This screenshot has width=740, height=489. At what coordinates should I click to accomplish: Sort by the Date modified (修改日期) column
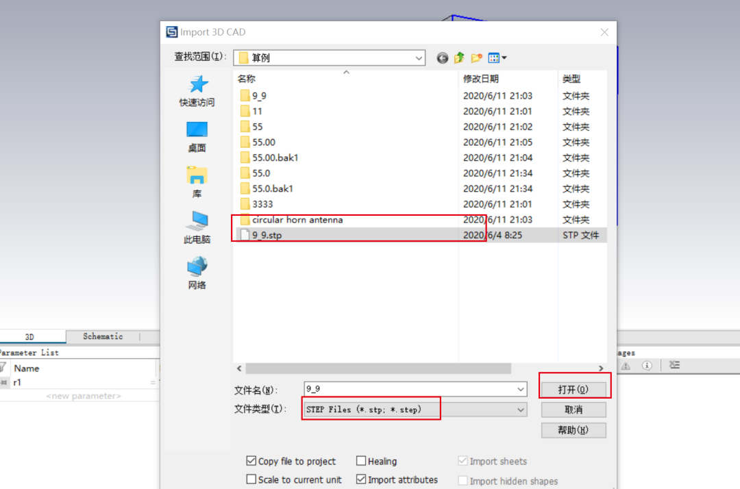coord(508,79)
